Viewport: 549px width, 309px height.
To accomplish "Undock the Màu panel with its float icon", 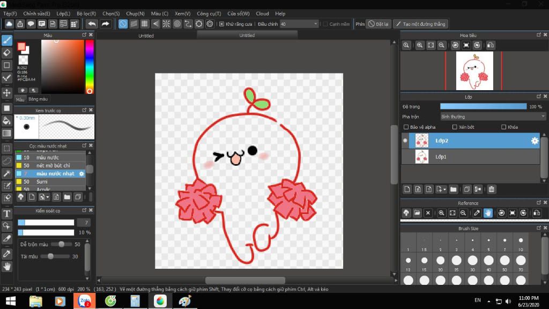I will 84,35.
